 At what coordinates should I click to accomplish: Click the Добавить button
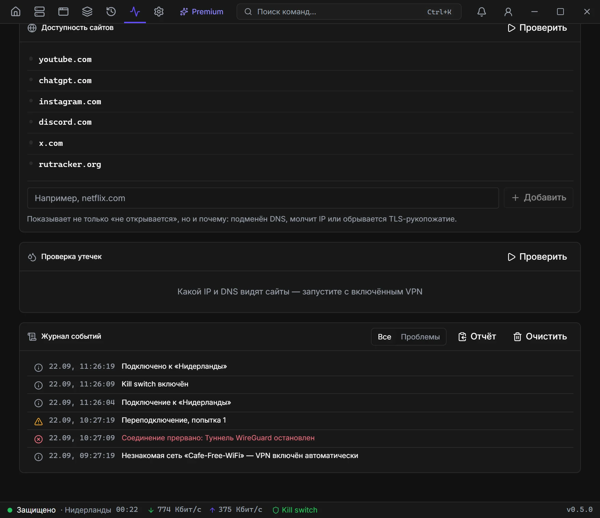[x=539, y=198]
